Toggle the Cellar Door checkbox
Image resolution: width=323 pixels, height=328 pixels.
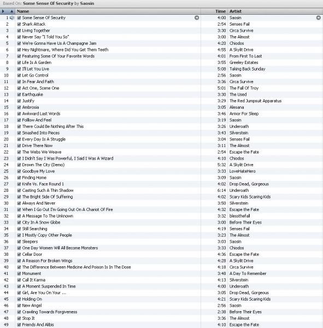[19, 254]
